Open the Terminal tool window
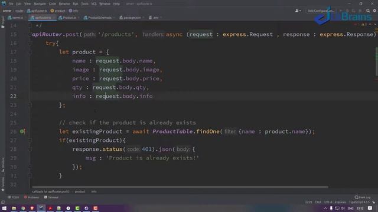The height and width of the screenshot is (212, 378). [x=51, y=197]
